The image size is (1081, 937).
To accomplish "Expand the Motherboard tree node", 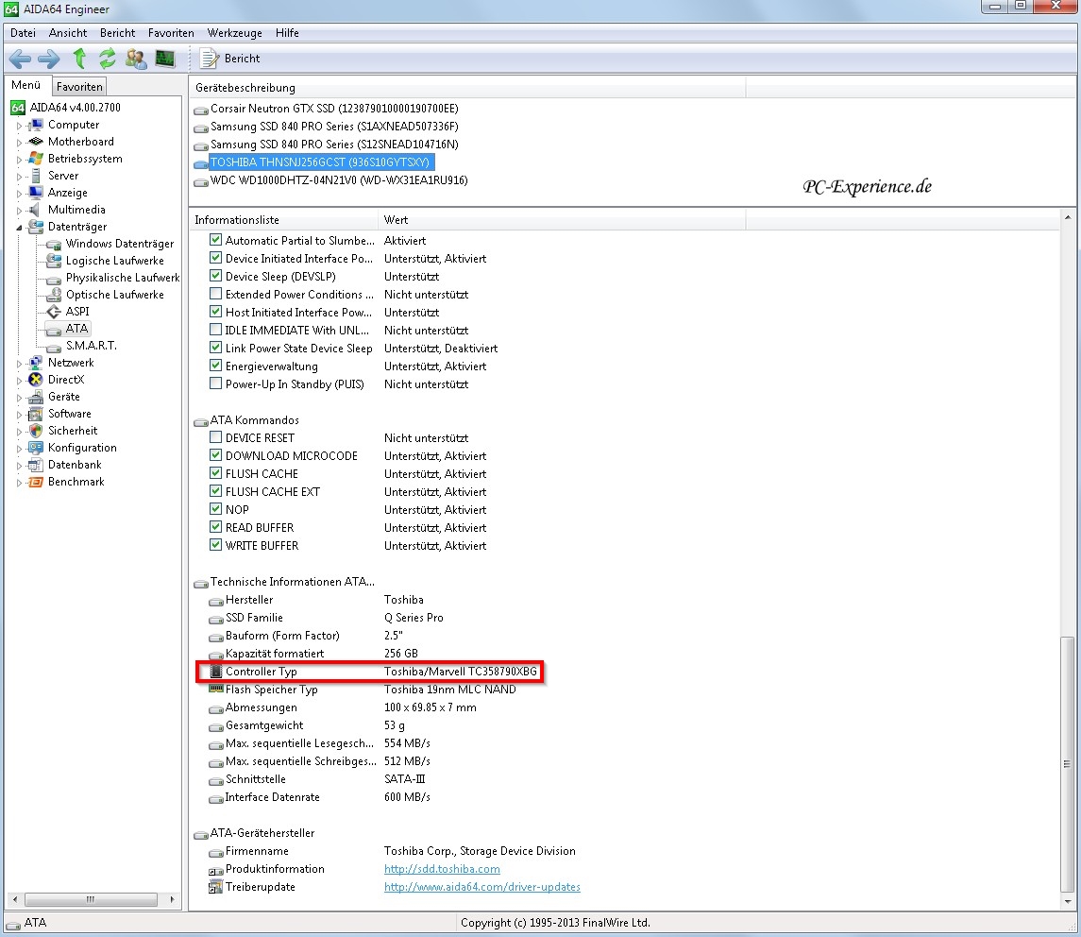I will (x=19, y=143).
